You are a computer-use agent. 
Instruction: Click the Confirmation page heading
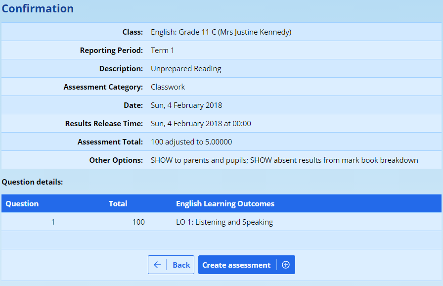pos(38,9)
